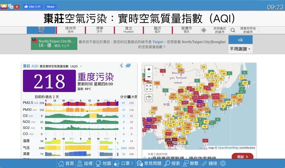Click the purple 206 map marker
The height and width of the screenshot is (168, 285).
[x=148, y=126]
